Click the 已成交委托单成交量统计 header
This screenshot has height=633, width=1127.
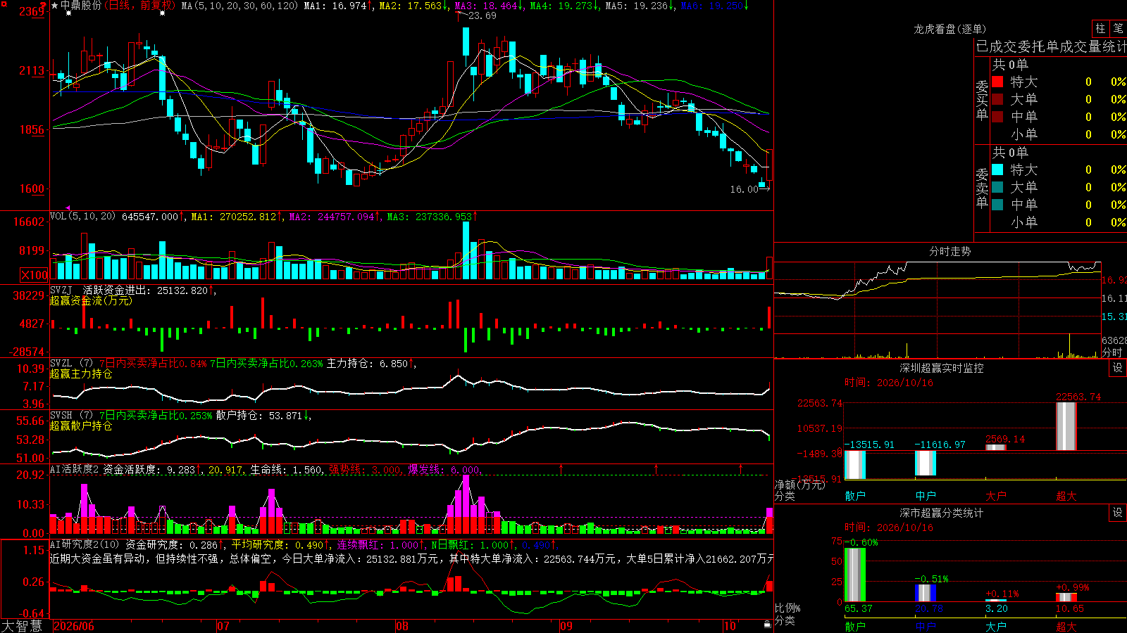(x=1051, y=46)
